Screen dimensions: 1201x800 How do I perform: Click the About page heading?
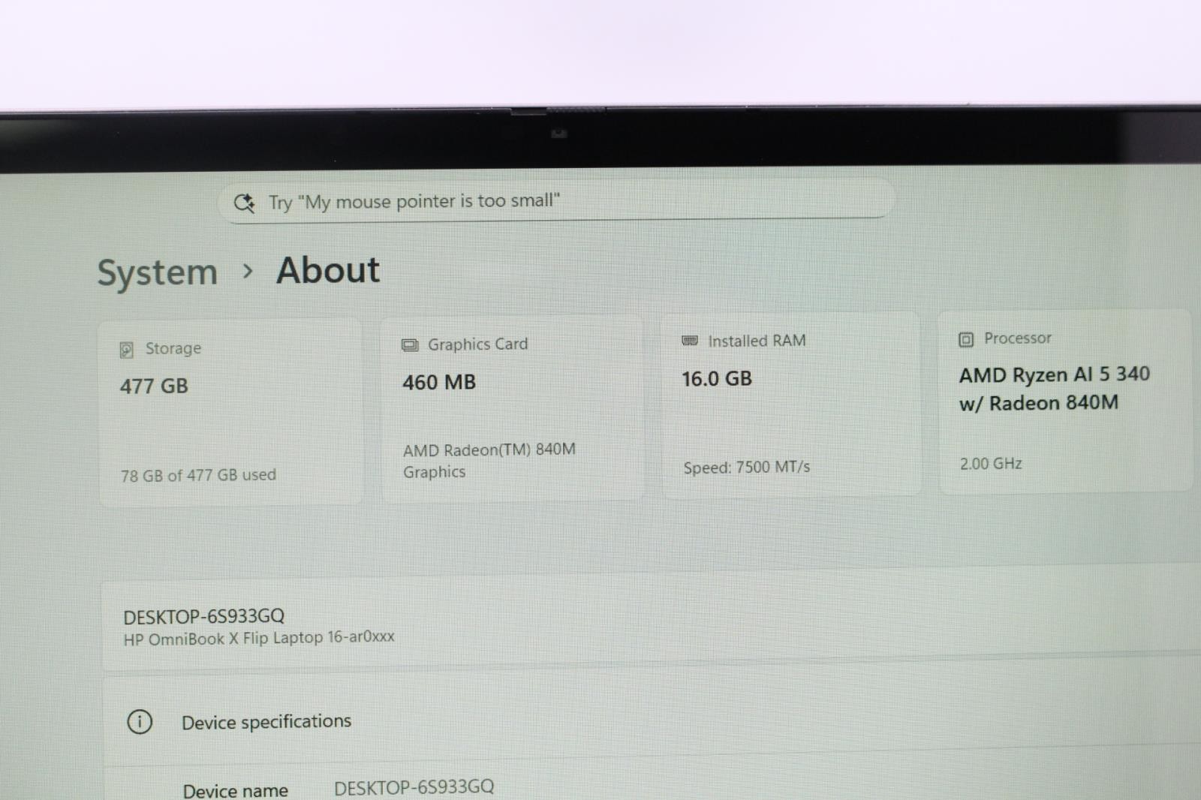pos(328,270)
